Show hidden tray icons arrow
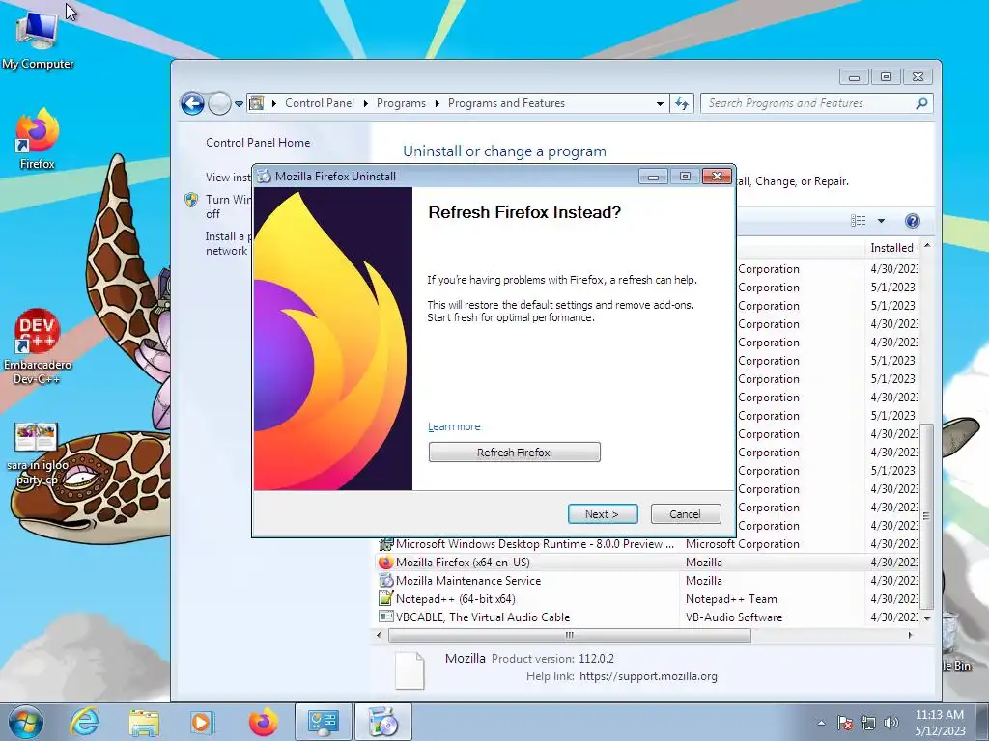 point(821,724)
